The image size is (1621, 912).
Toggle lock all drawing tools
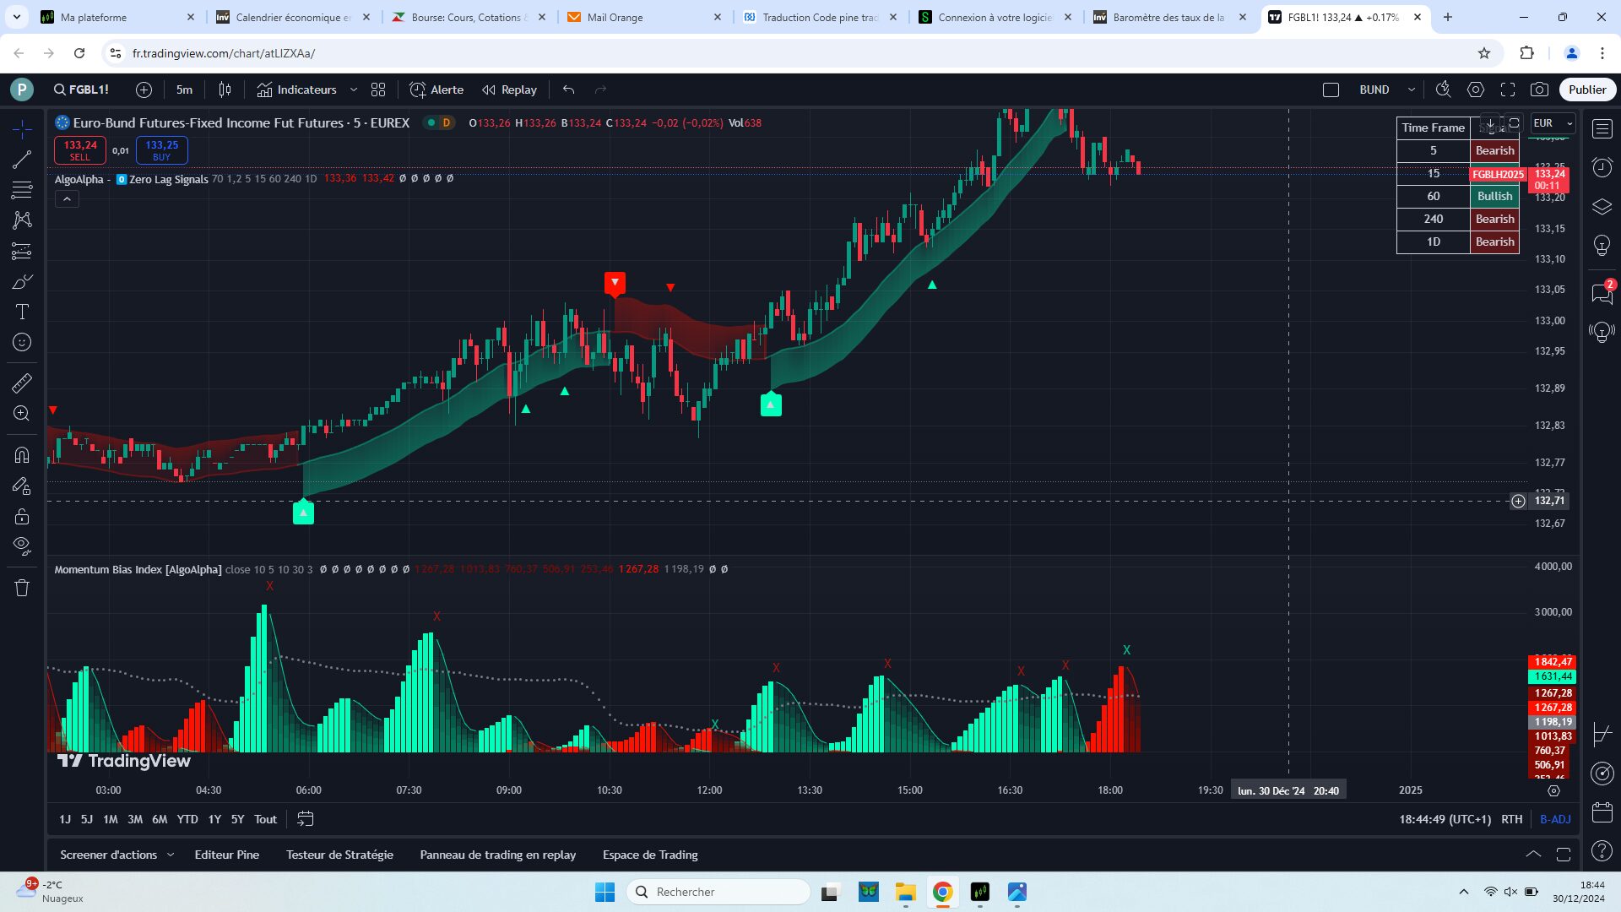22,516
